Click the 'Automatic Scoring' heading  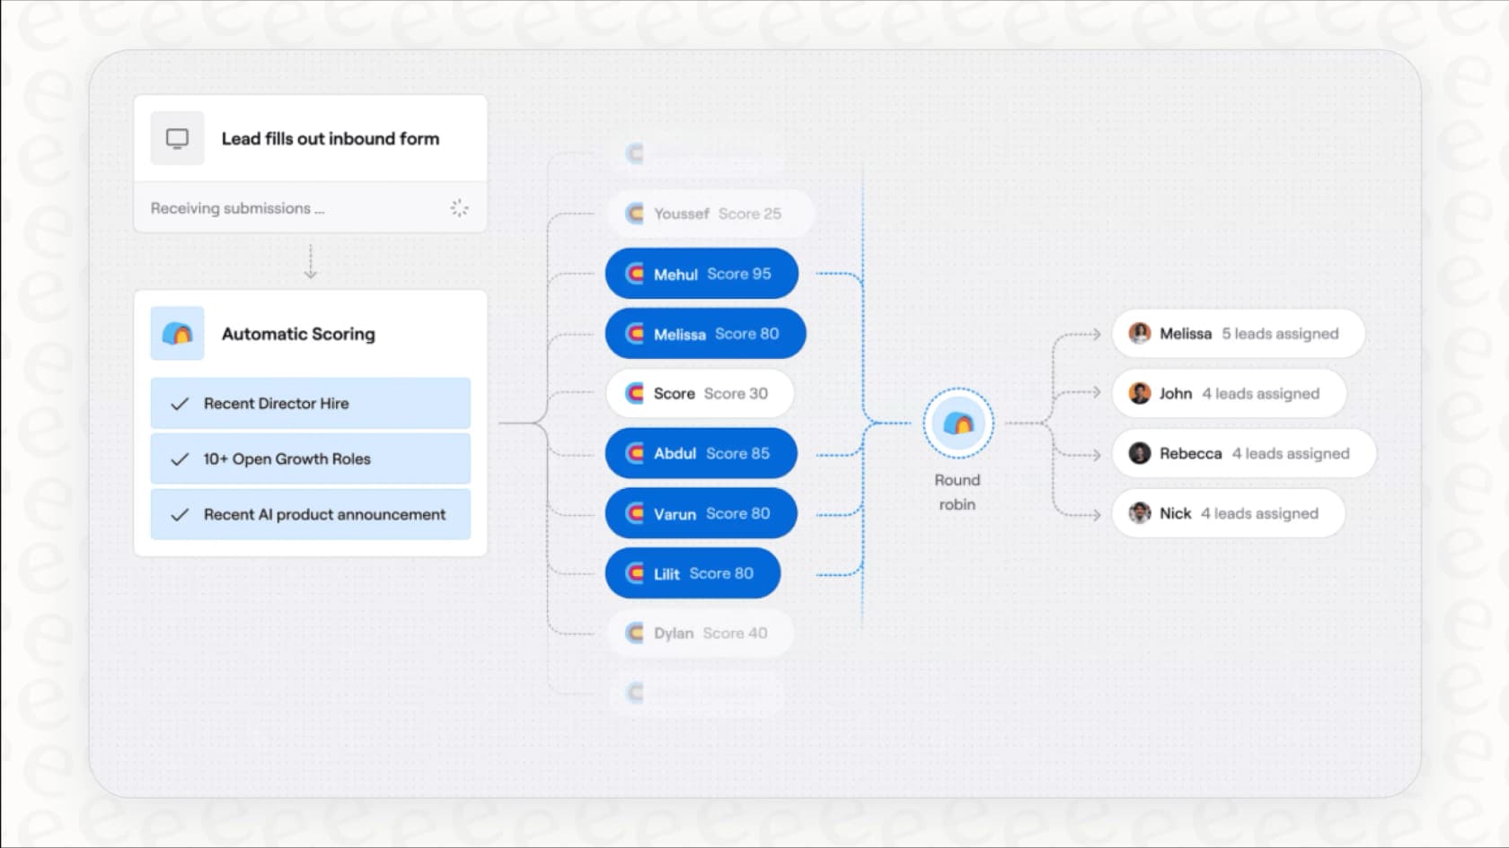pyautogui.click(x=298, y=334)
